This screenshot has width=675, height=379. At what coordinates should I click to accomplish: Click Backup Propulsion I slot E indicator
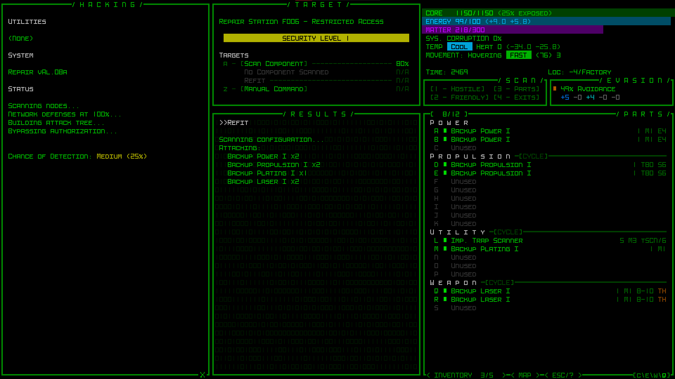point(445,173)
